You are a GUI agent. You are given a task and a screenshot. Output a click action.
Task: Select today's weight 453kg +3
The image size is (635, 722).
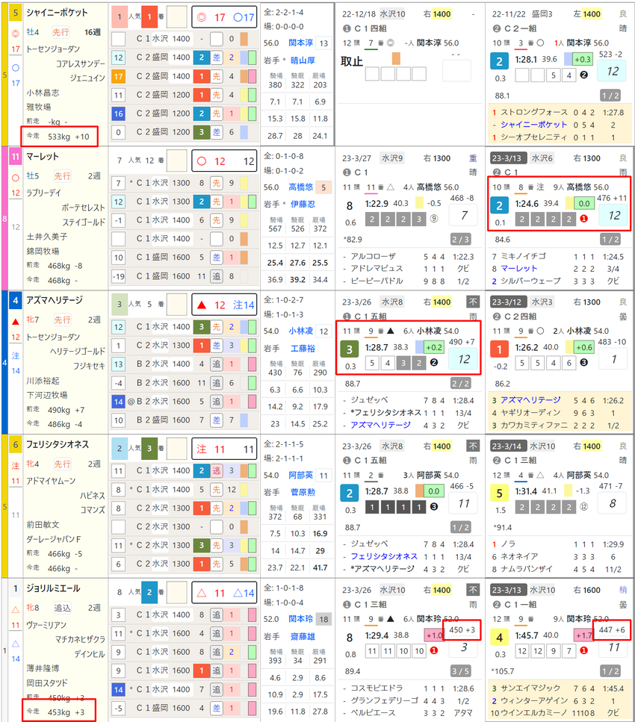pos(66,712)
